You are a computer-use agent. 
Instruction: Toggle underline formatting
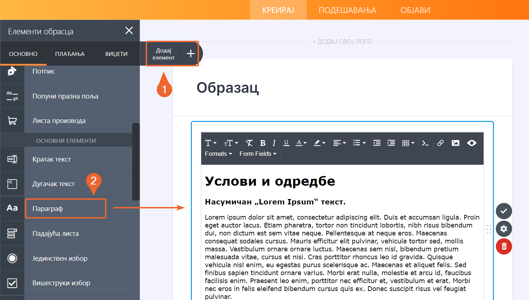pos(286,143)
